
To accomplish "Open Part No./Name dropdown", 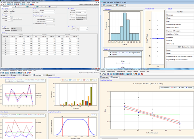I will pyautogui.click(x=47, y=11).
